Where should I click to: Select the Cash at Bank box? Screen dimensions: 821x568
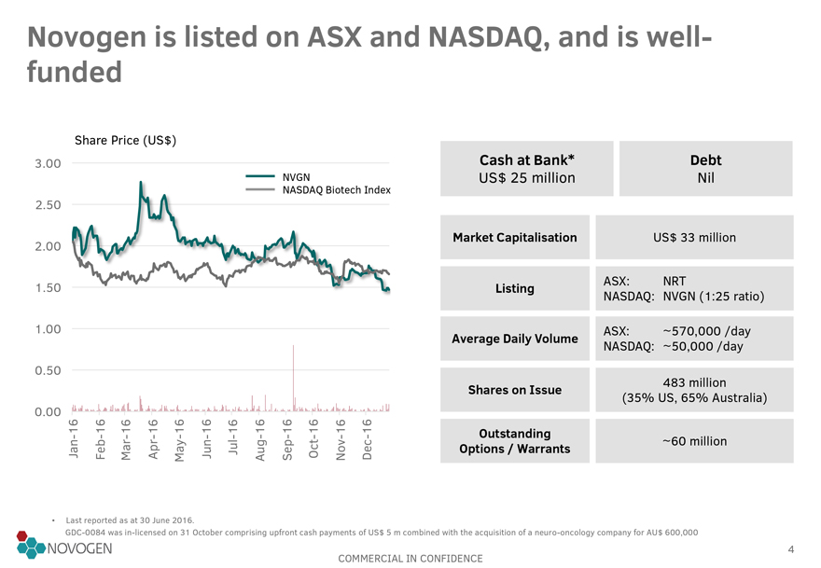point(526,169)
